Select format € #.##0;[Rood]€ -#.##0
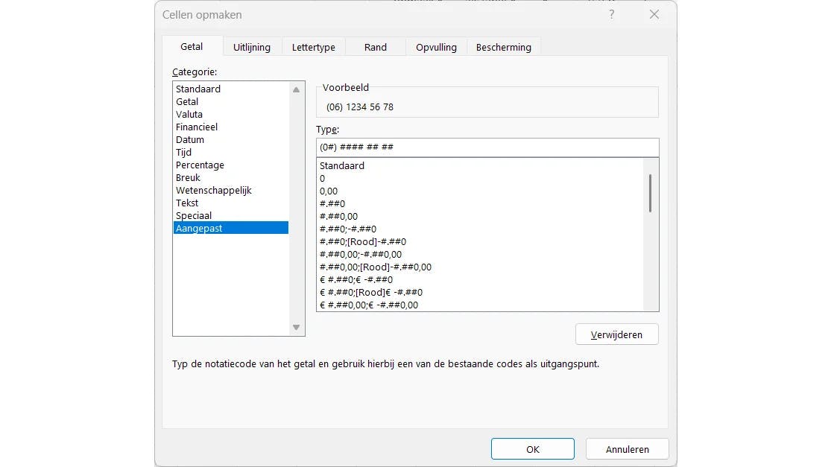 [480, 293]
